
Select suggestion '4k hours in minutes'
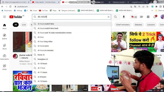72,50
